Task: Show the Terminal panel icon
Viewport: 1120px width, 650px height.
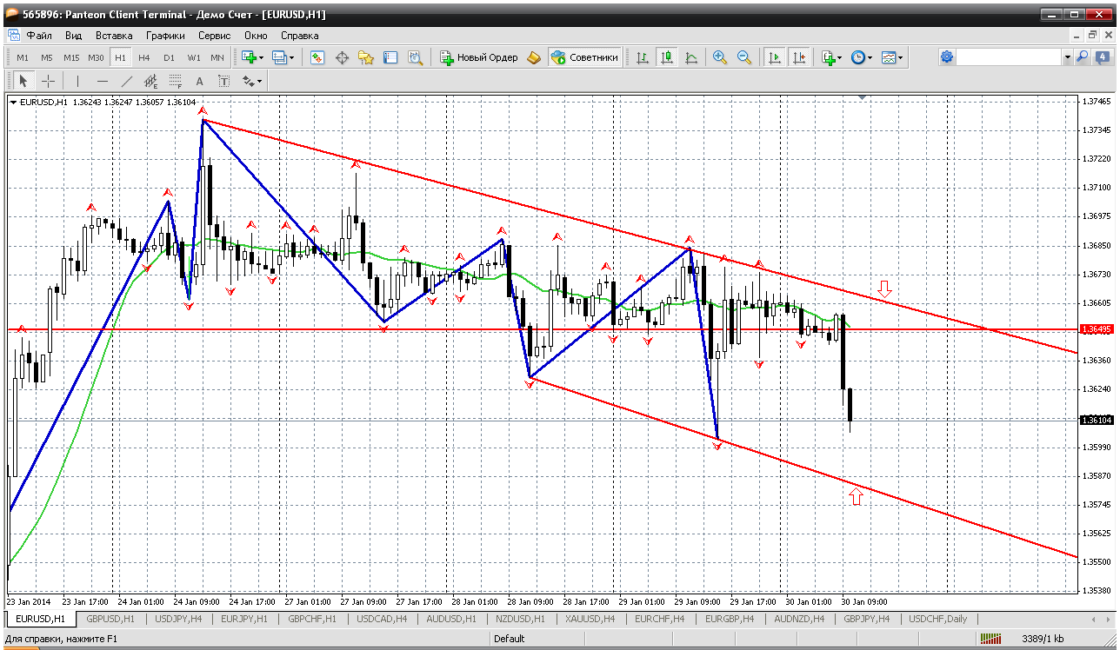Action: (x=390, y=57)
